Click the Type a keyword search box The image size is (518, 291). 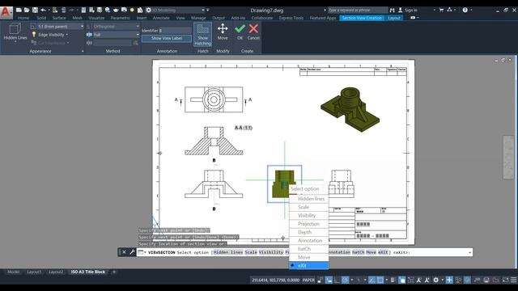(358, 11)
